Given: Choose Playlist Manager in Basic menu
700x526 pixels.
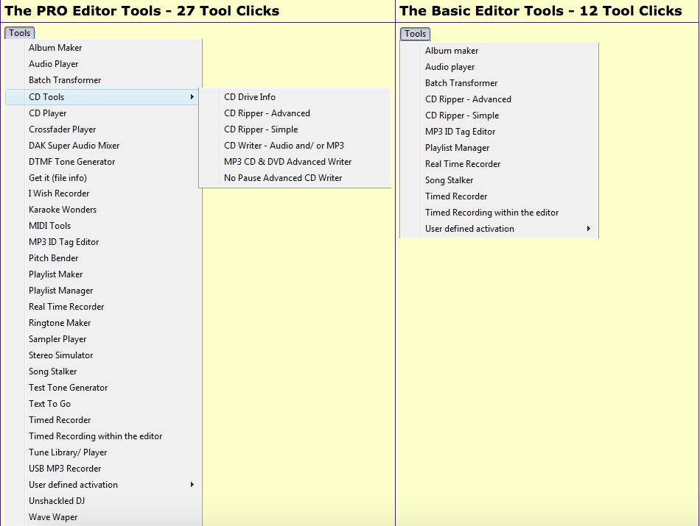Looking at the screenshot, I should (x=457, y=148).
